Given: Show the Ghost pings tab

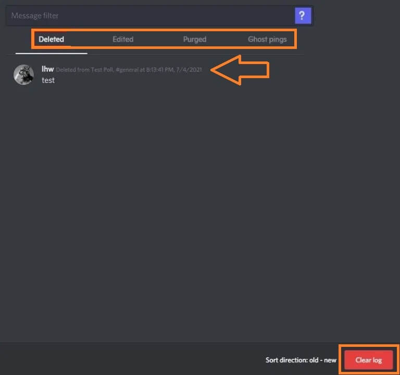Looking at the screenshot, I should 267,39.
